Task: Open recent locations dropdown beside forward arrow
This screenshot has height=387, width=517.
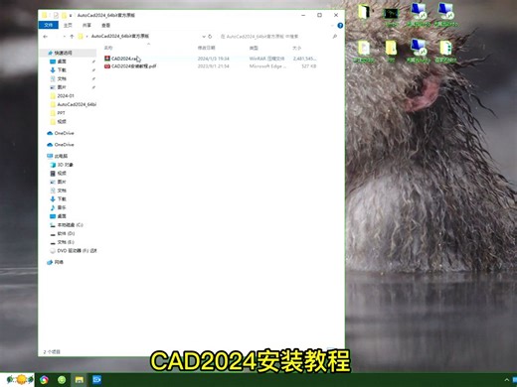Action: 64,37
